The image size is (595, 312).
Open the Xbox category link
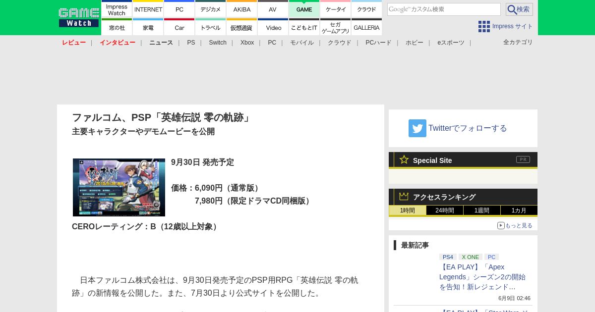click(247, 43)
